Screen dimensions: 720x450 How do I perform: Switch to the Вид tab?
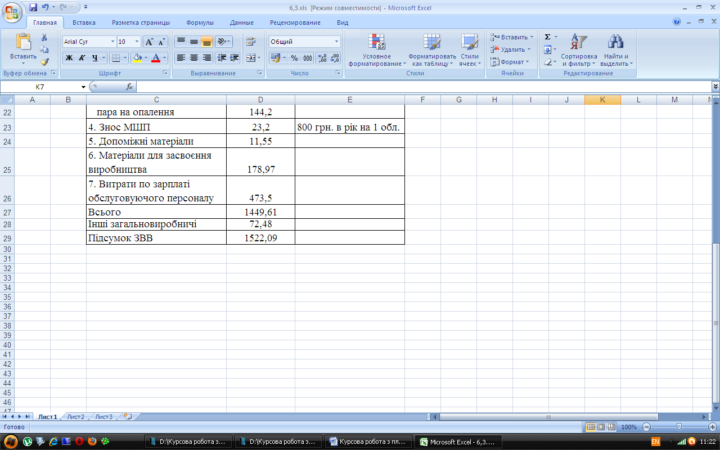pos(343,22)
